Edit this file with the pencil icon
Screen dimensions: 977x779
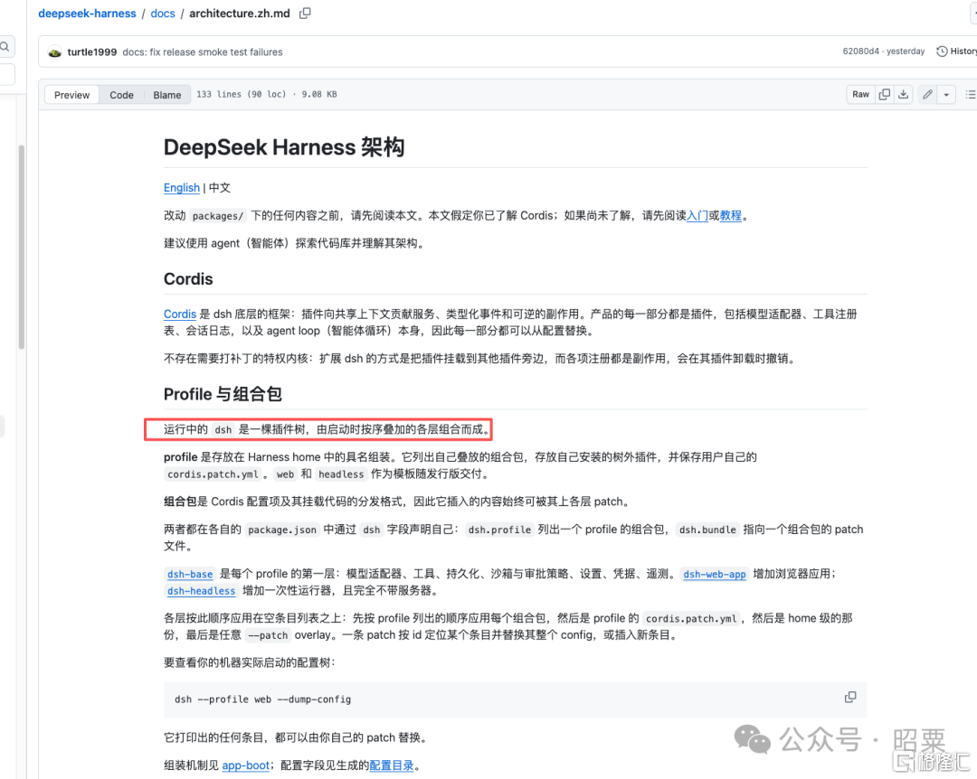pos(928,94)
